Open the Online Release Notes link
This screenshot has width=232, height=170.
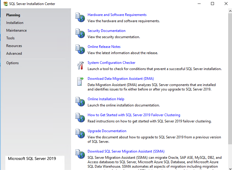(x=104, y=47)
